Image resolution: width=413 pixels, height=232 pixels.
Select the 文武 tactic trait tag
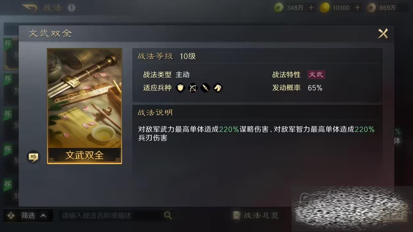316,74
